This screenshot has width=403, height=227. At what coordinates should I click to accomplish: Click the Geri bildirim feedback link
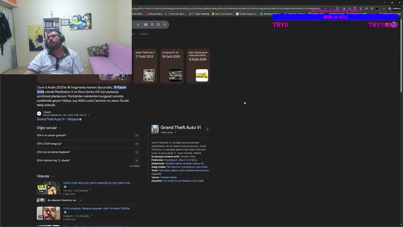coord(134,166)
